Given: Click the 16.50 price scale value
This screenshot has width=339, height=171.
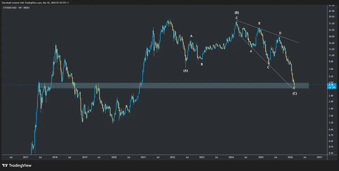Looking at the screenshot, I should tap(331, 43).
